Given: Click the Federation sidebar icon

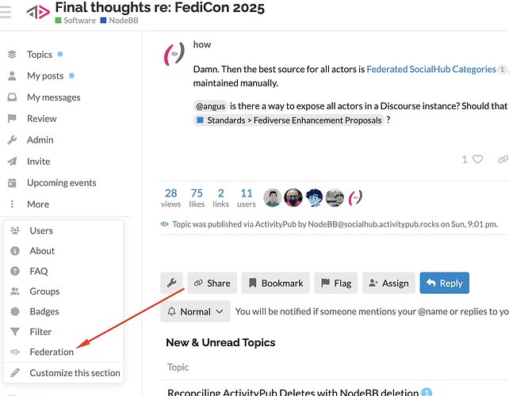Looking at the screenshot, I should 15,352.
